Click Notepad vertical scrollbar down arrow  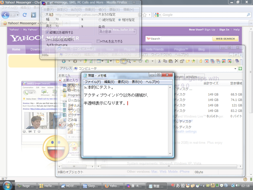click(170, 154)
